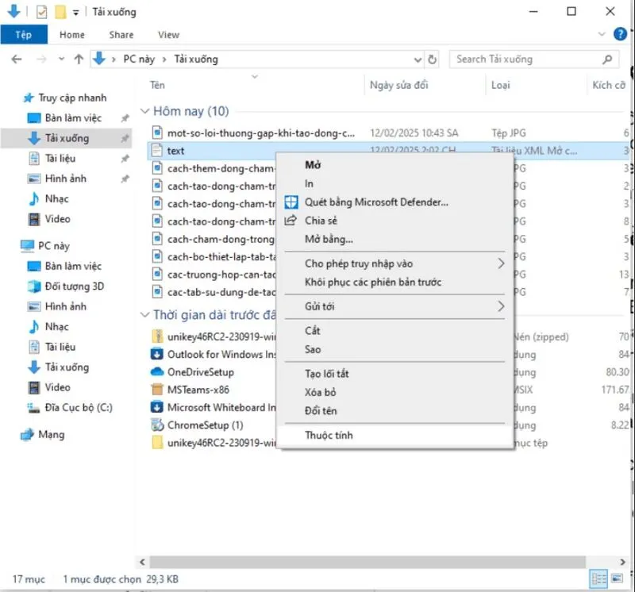Click the Up one level arrow
The height and width of the screenshot is (592, 635).
79,60
